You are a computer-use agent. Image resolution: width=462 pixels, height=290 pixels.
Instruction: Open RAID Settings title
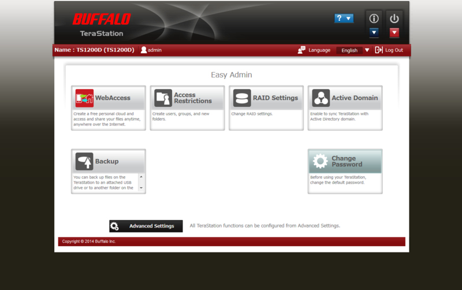(x=275, y=98)
